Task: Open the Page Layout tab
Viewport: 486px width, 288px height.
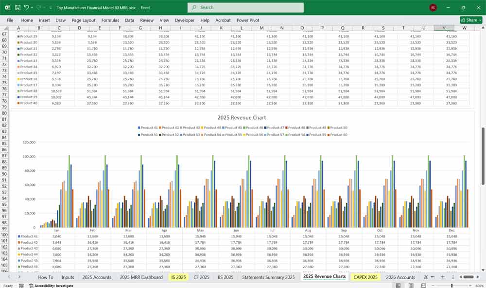Action: click(84, 20)
